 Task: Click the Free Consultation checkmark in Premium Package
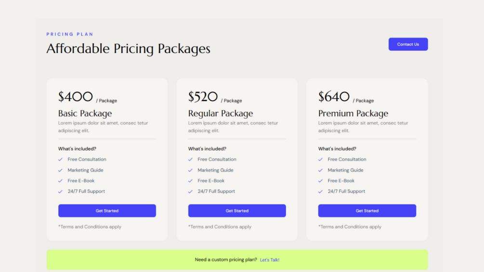[x=321, y=159]
